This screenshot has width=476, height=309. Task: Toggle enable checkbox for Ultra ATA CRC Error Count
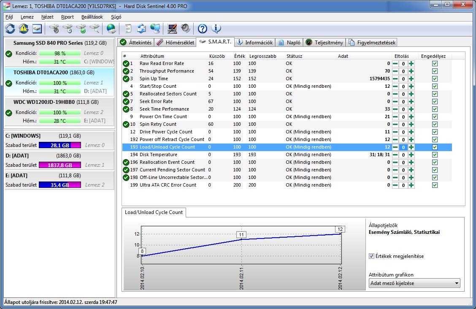[435, 185]
